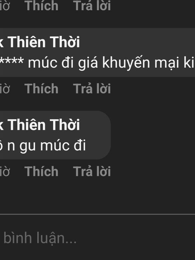Click the partially visible timestamp at the top
This screenshot has width=195, height=260.
click(5, 6)
